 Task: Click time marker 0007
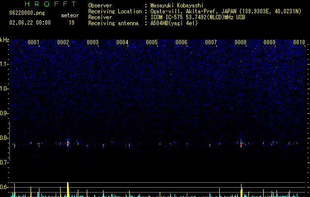(x=211, y=42)
